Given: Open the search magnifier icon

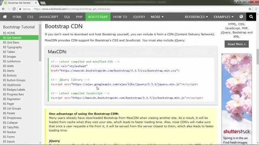Looking at the screenshot, I should pyautogui.click(x=251, y=17).
